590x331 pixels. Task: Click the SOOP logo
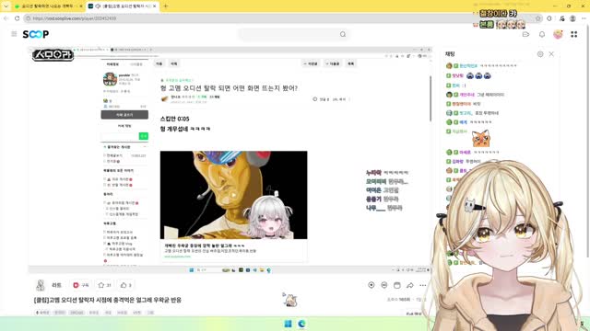[x=36, y=34]
